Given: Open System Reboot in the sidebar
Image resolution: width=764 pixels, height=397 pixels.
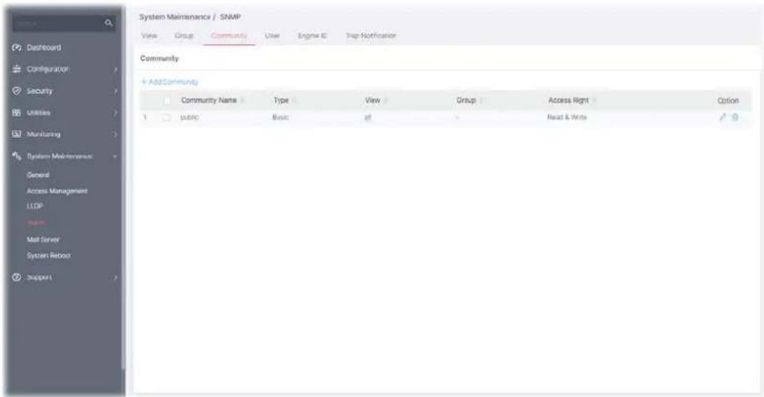Looking at the screenshot, I should [x=49, y=255].
